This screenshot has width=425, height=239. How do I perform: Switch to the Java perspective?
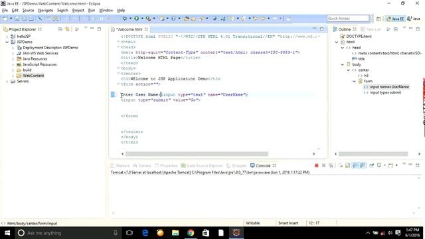tap(414, 19)
